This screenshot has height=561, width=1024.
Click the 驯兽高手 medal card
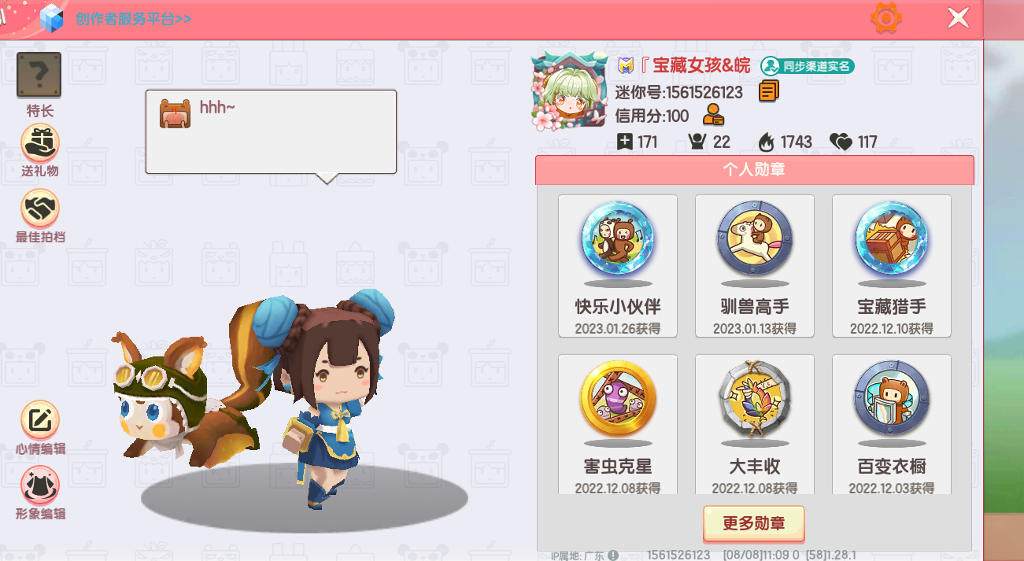pyautogui.click(x=755, y=266)
